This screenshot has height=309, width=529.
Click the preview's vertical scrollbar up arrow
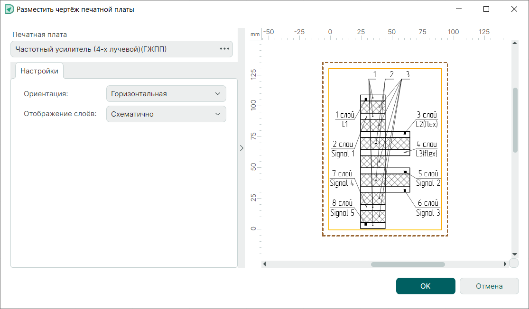coord(515,44)
